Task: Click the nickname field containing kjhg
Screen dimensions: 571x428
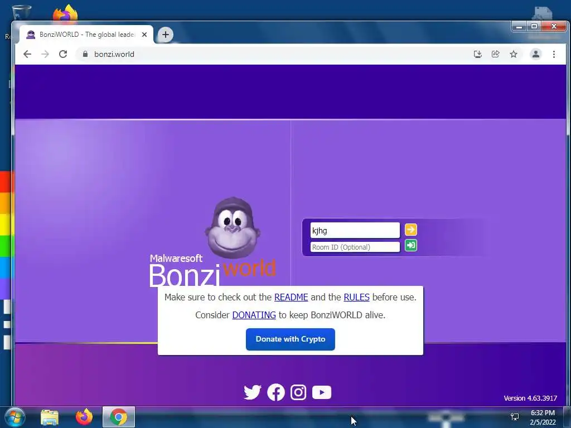Action: [x=355, y=230]
